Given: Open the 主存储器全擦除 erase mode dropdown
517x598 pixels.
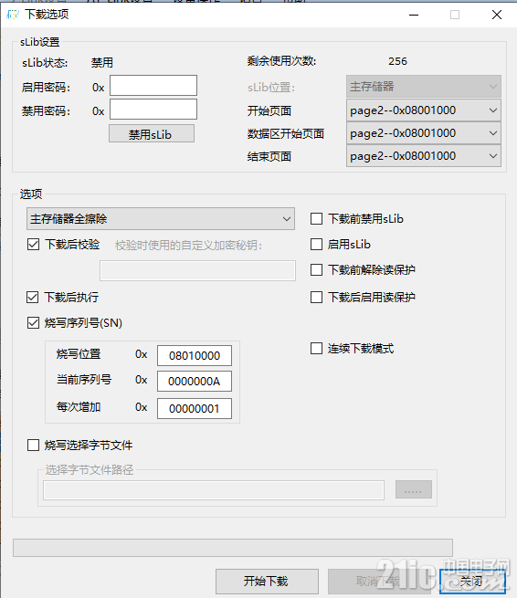Looking at the screenshot, I should 161,219.
